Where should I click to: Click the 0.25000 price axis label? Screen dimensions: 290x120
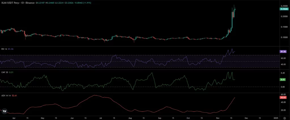pos(284,6)
